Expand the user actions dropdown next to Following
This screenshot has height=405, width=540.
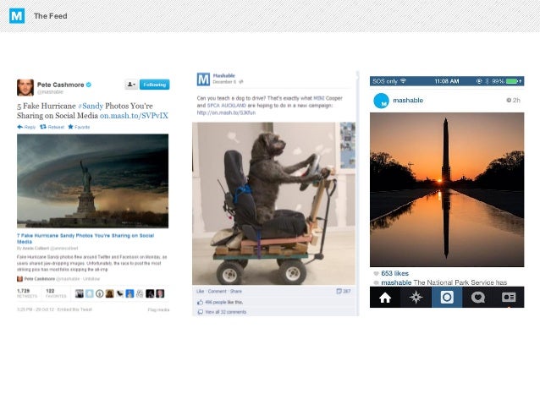click(131, 85)
